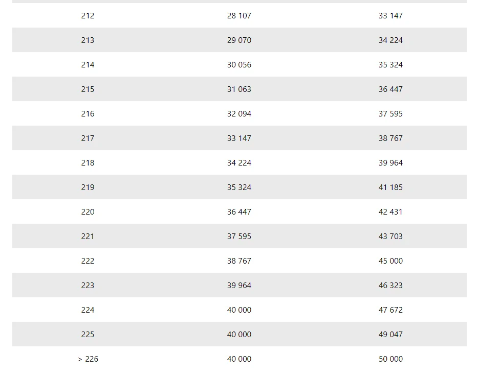Click the value 50 000
Image resolution: width=478 pixels, height=378 pixels.
click(x=390, y=359)
